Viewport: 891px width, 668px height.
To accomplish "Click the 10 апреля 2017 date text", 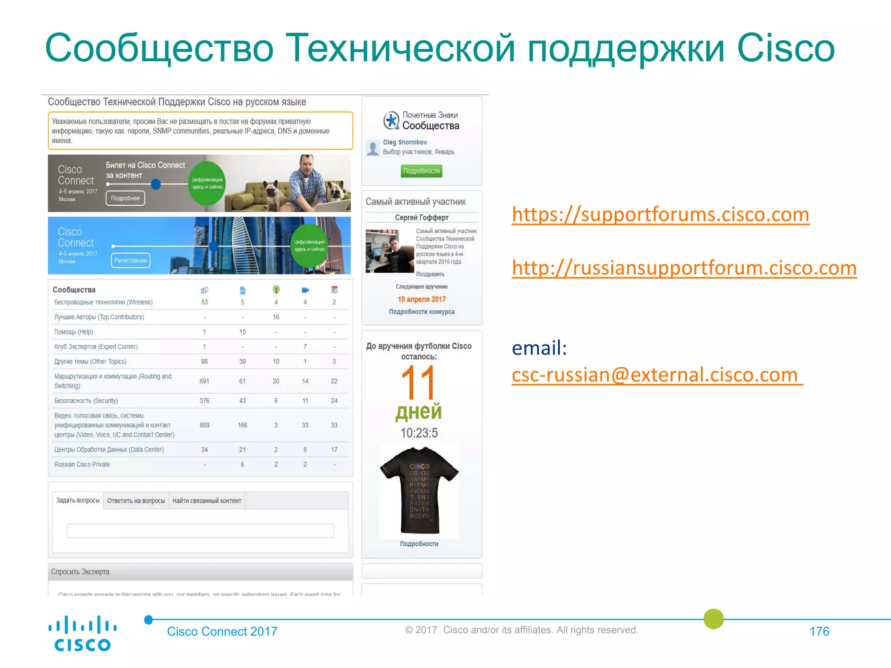I will coord(422,299).
